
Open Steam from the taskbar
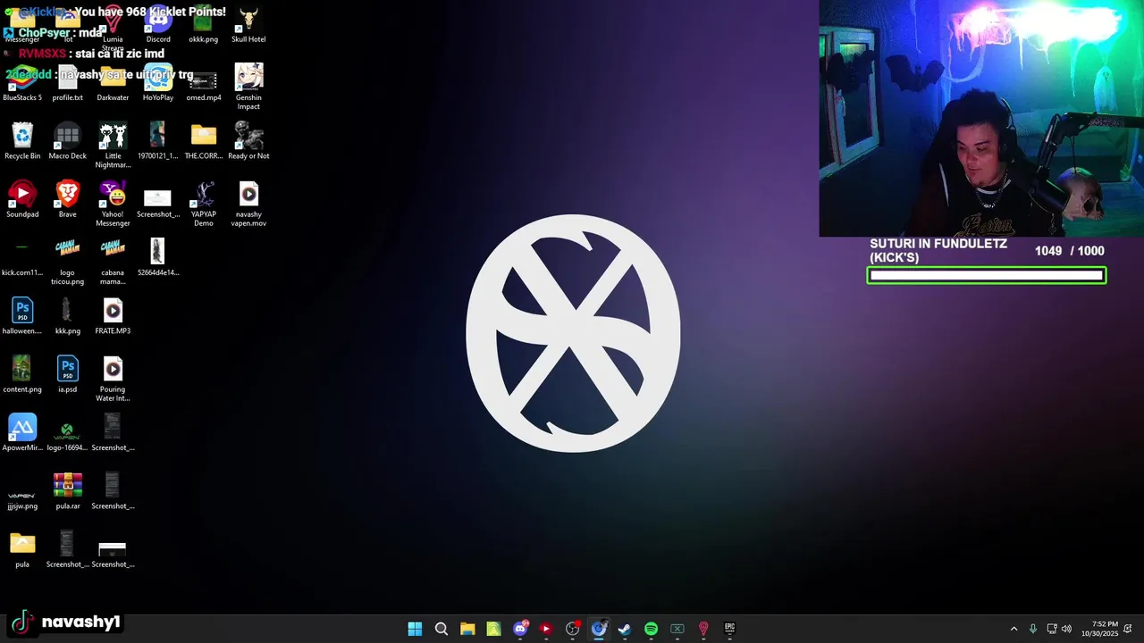pos(625,629)
